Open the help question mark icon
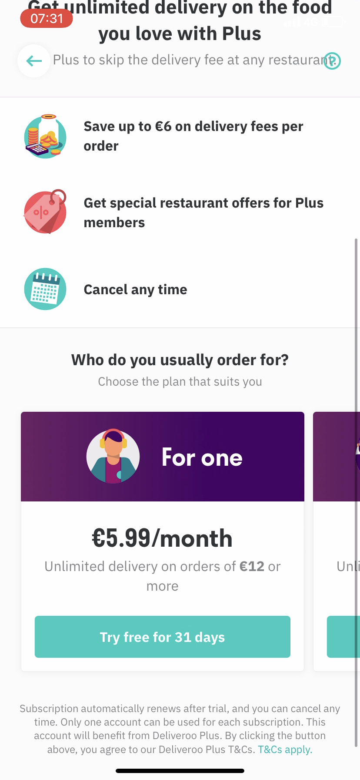 click(x=332, y=61)
